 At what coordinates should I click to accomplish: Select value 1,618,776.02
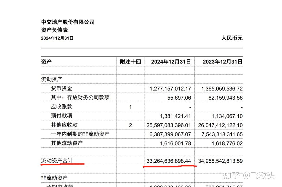(x=227, y=144)
